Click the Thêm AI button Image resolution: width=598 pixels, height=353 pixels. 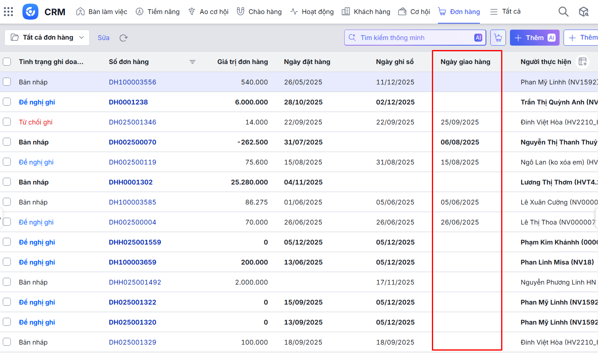point(534,38)
